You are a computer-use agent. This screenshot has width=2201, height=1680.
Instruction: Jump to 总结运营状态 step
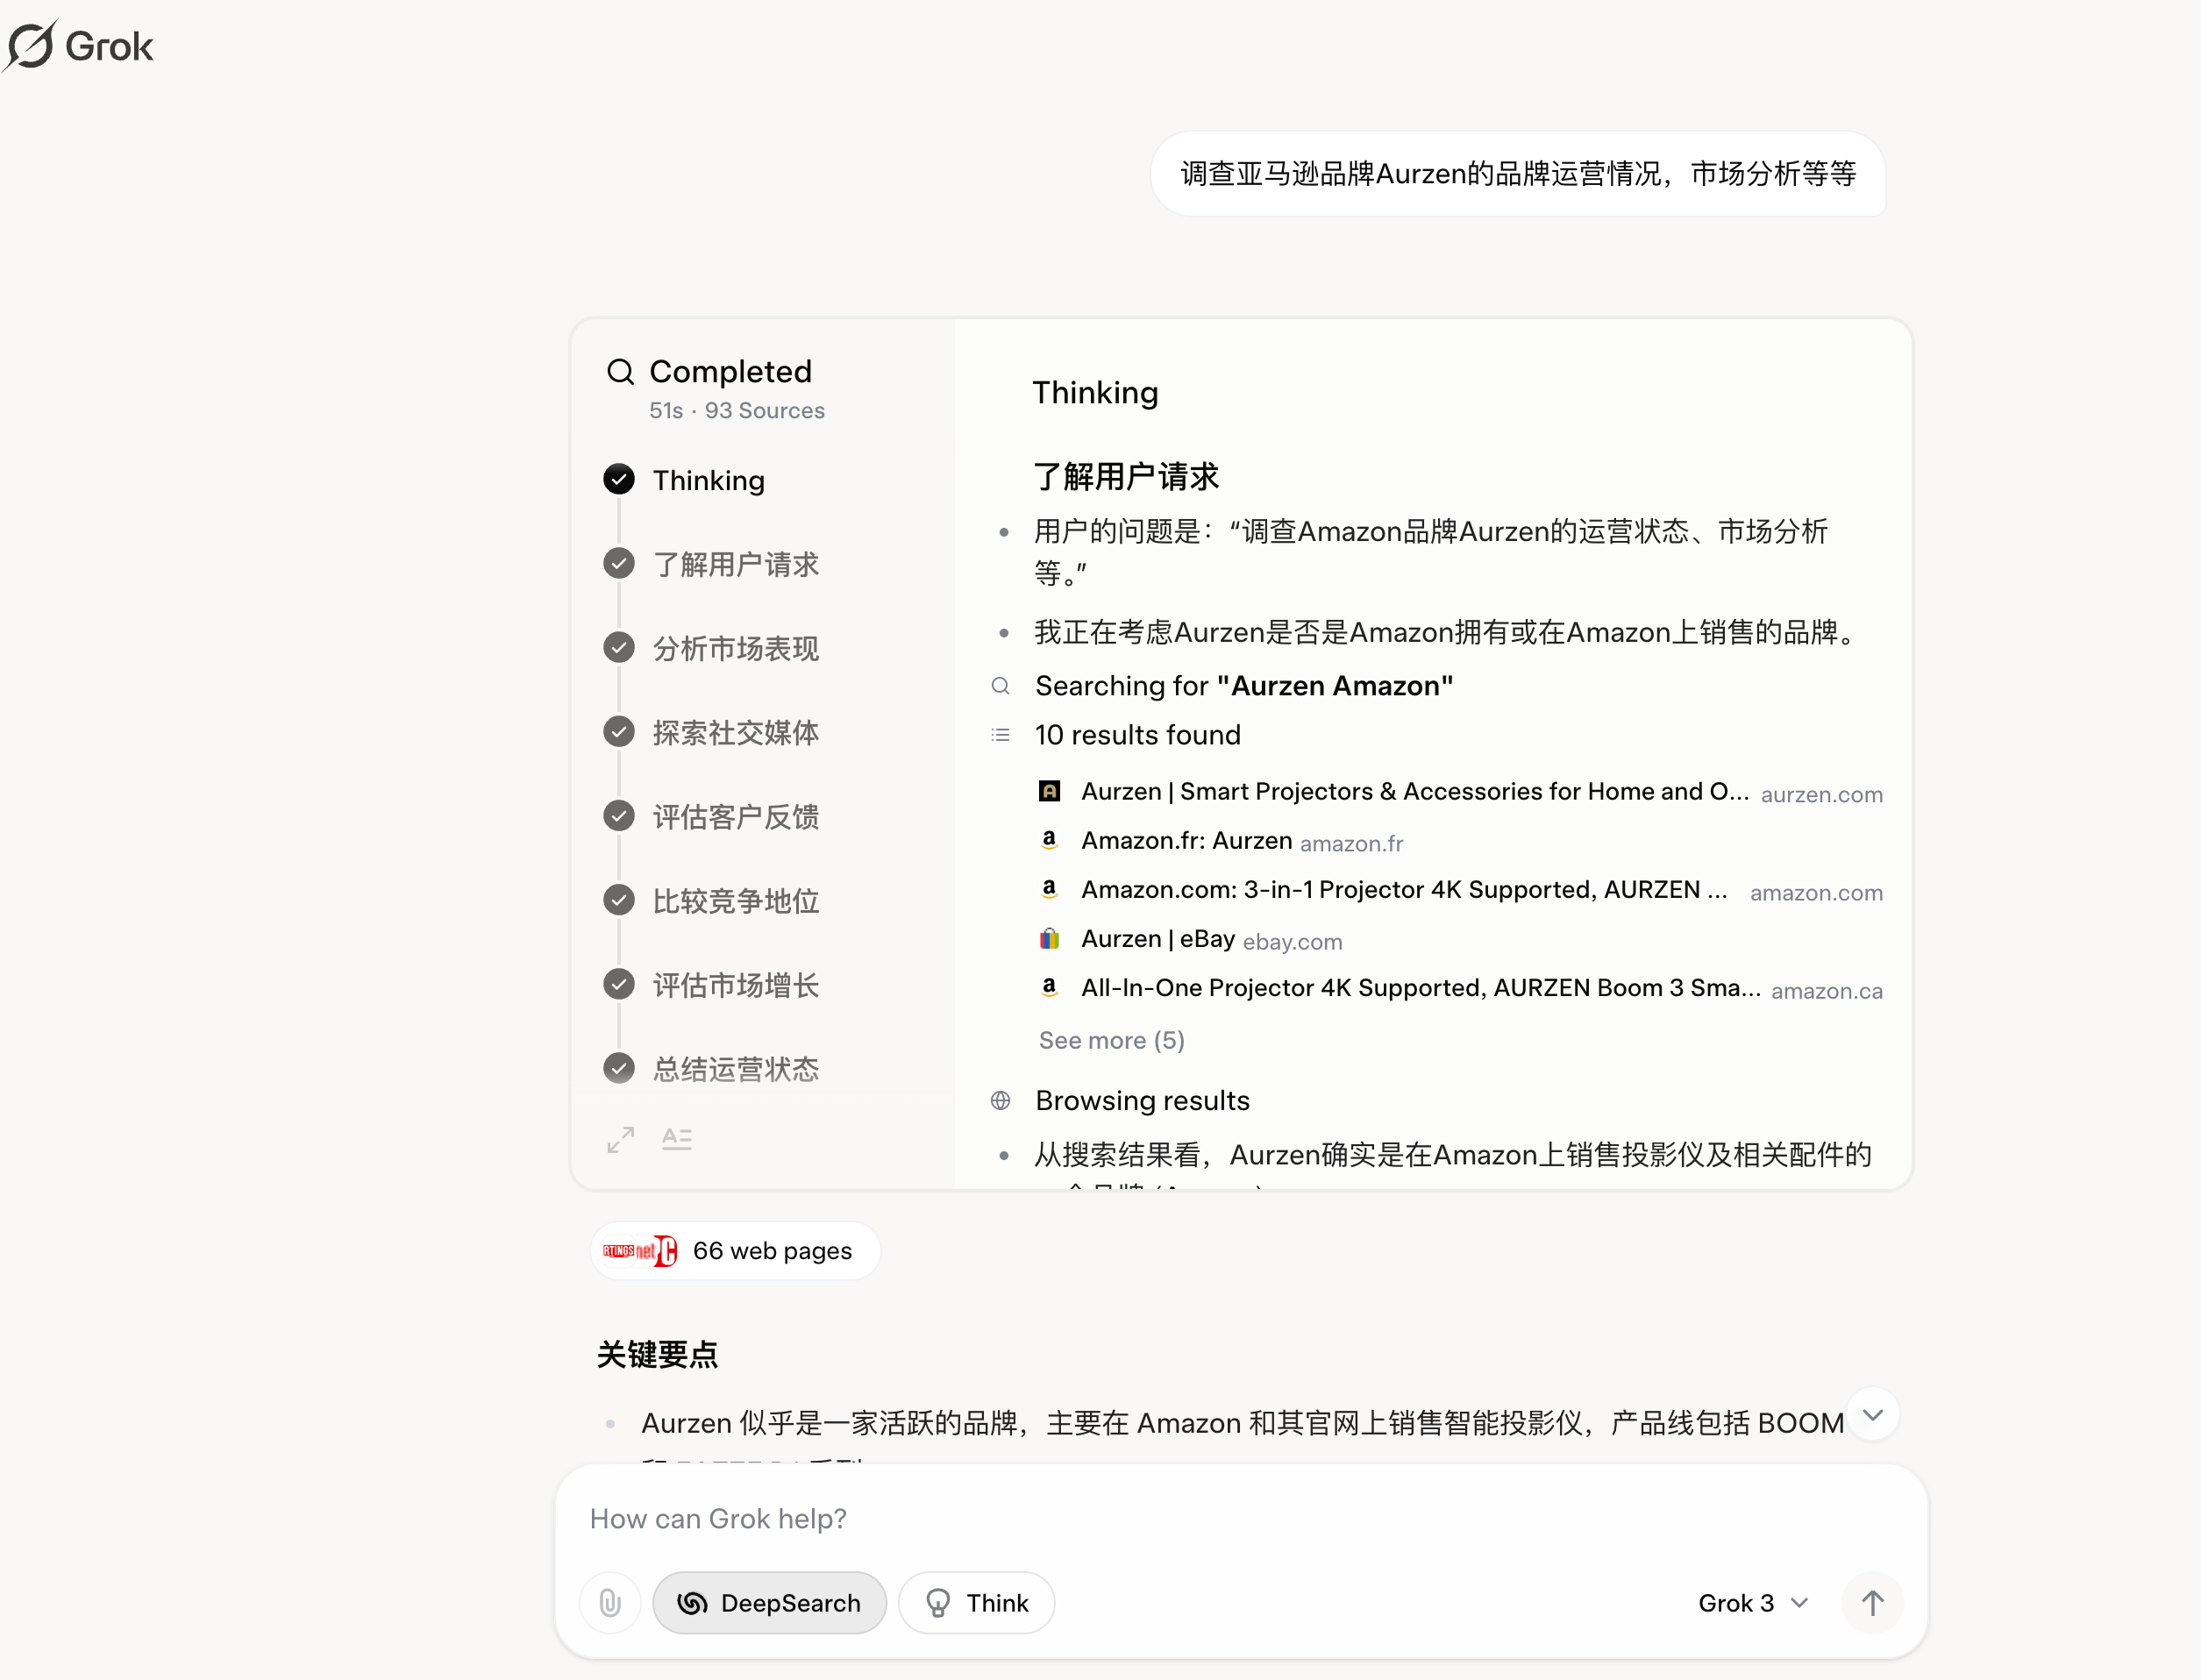(x=736, y=1069)
